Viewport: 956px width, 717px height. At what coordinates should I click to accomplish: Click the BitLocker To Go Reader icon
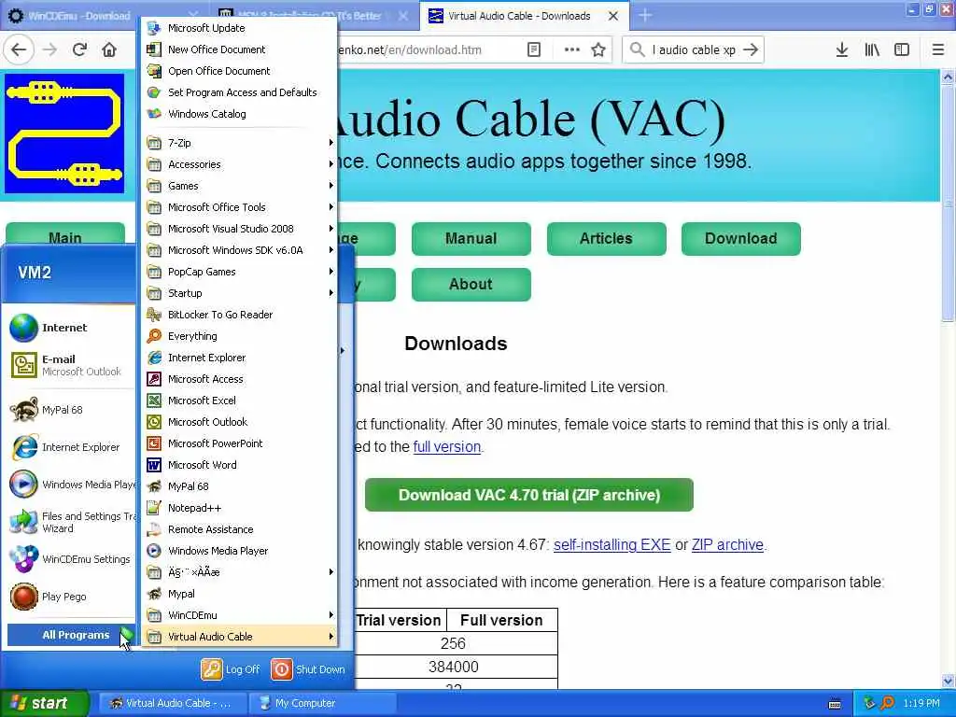154,315
